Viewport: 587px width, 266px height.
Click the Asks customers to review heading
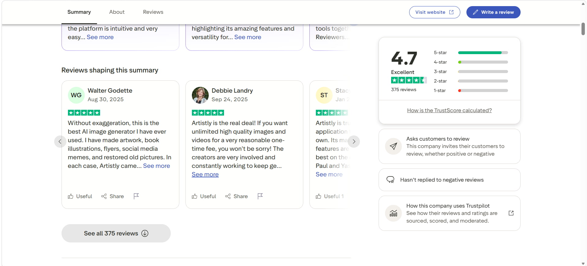click(x=438, y=139)
